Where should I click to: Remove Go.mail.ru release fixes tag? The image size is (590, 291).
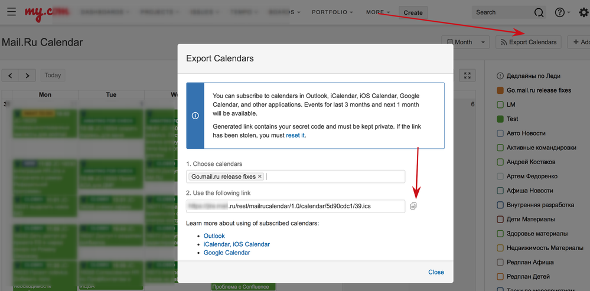pos(260,176)
